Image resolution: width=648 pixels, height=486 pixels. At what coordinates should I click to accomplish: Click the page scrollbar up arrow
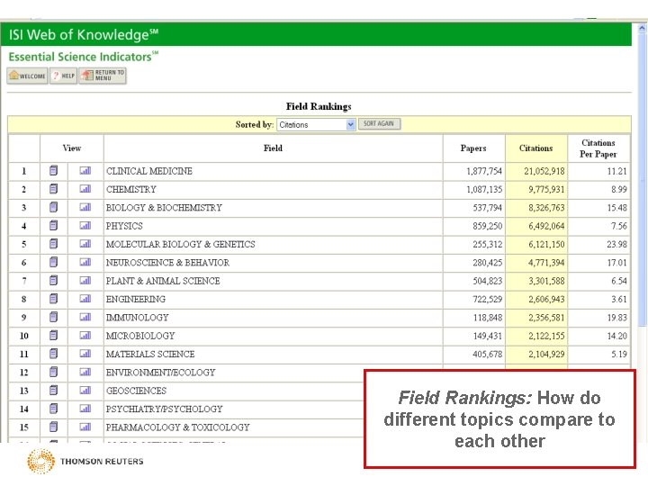[x=643, y=29]
